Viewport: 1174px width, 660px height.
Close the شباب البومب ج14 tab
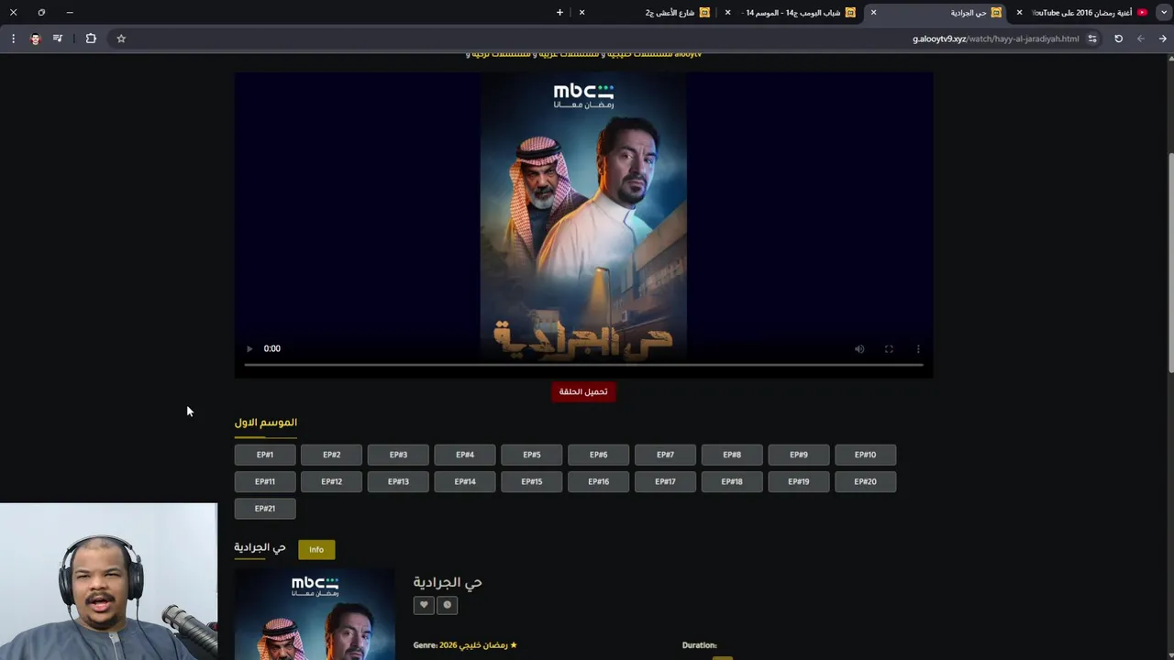(x=727, y=13)
